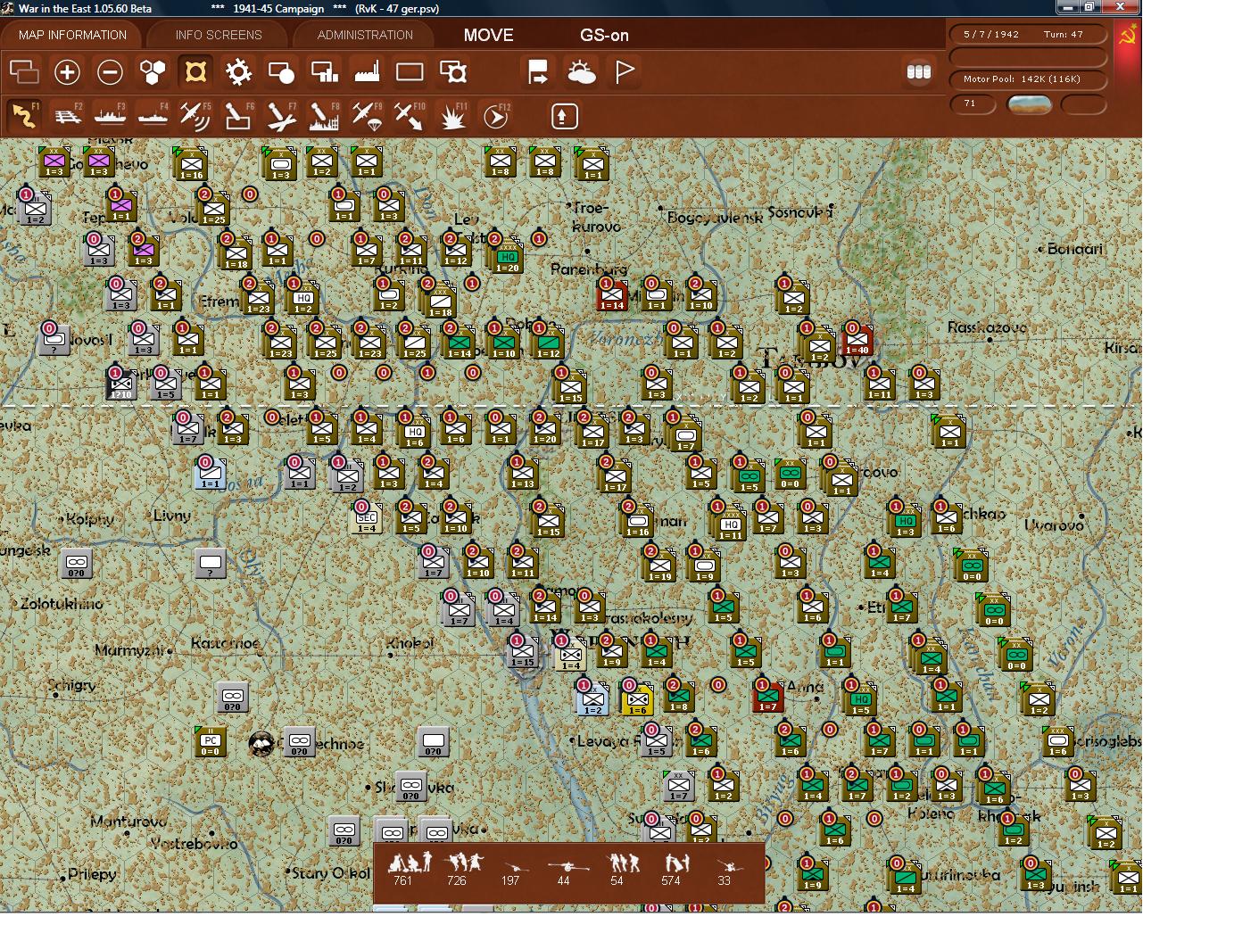Select F9 air transport parachute mode
The height and width of the screenshot is (925, 1234).
coord(367,116)
